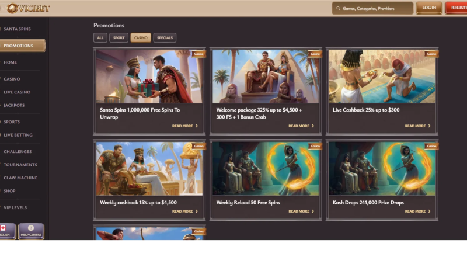Image resolution: width=467 pixels, height=257 pixels.
Task: Select the ALL promotions filter
Action: (x=100, y=37)
